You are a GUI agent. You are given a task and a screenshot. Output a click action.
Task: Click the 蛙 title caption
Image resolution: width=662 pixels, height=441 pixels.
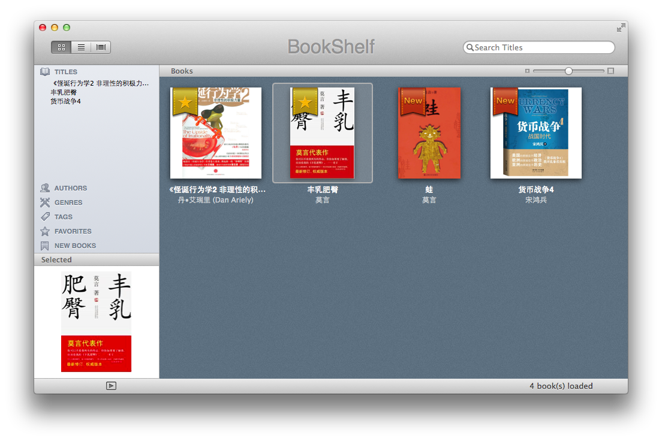[429, 190]
